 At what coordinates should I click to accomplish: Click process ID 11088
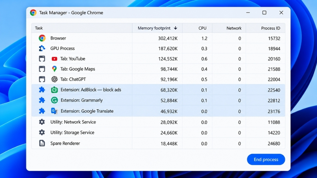coord(274,122)
